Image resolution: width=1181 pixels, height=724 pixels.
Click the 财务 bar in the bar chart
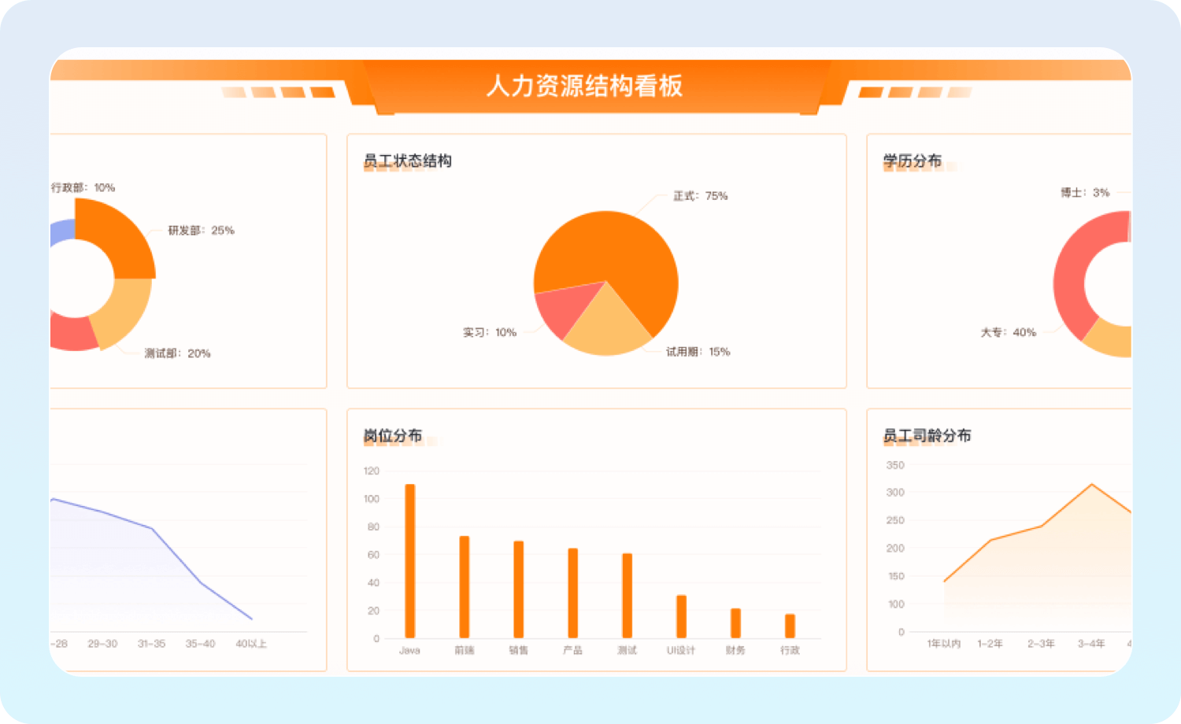pos(735,623)
